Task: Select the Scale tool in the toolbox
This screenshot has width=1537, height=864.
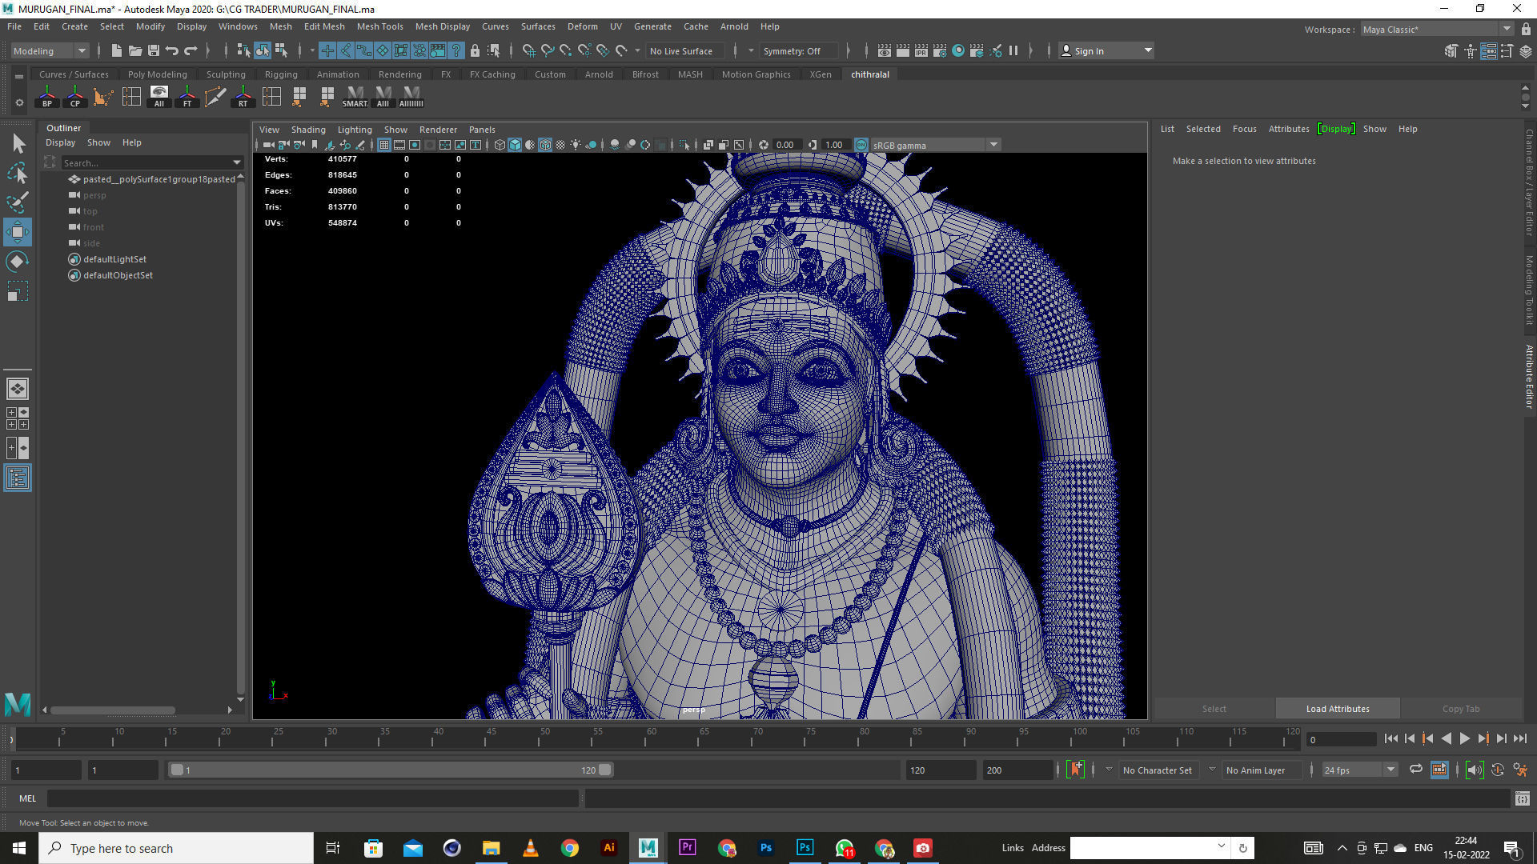Action: (x=18, y=291)
